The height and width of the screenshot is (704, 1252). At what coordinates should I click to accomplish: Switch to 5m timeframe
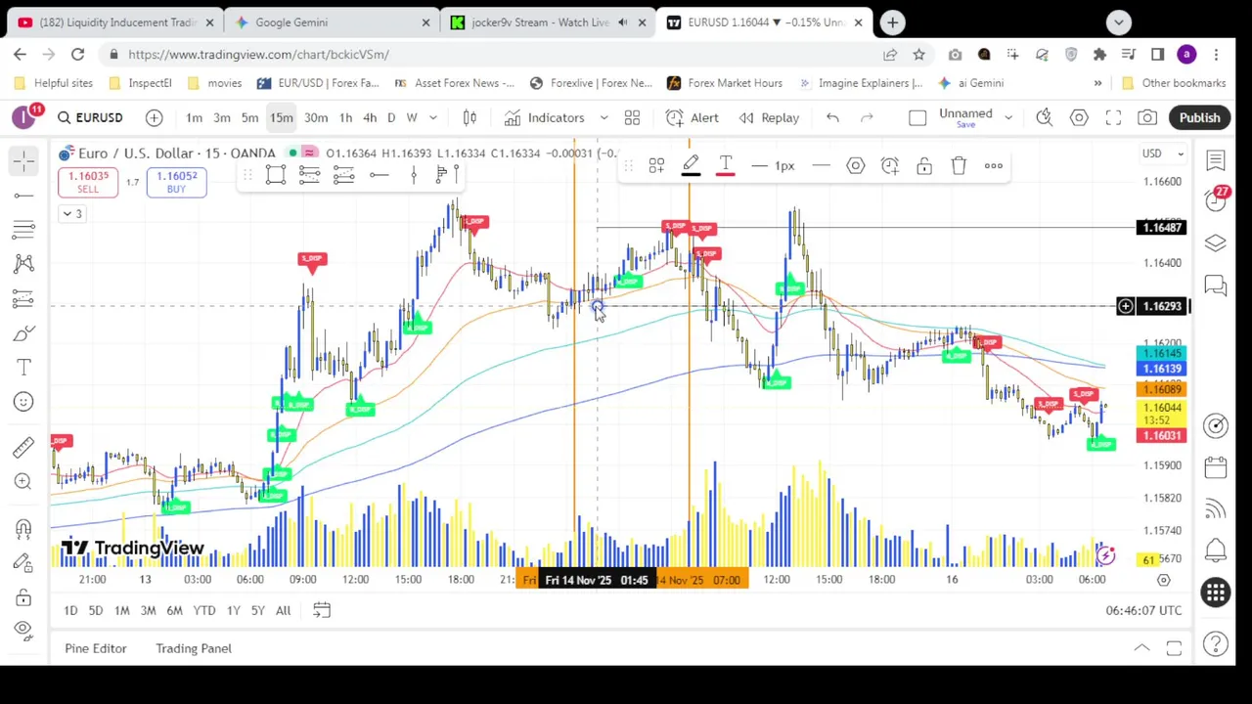[x=249, y=117]
